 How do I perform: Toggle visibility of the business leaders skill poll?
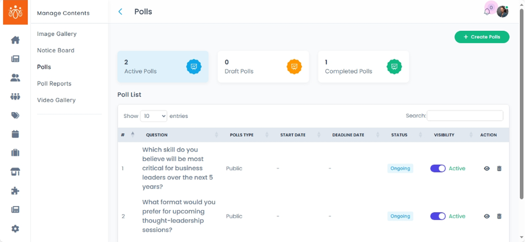(438, 169)
